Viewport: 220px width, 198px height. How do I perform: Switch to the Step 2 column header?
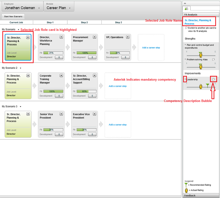point(84,22)
